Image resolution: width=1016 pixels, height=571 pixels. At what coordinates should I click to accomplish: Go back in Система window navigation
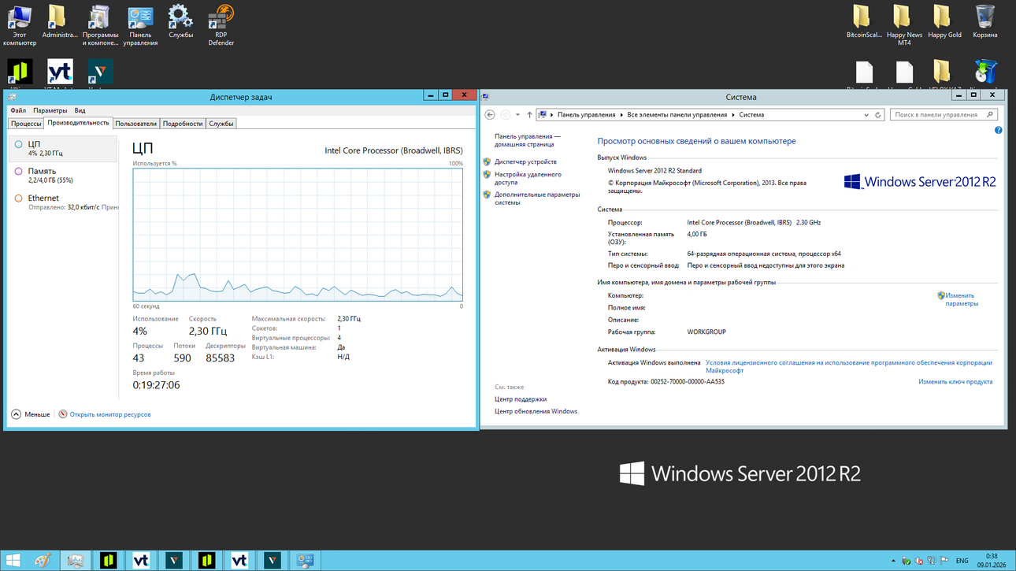pyautogui.click(x=490, y=115)
